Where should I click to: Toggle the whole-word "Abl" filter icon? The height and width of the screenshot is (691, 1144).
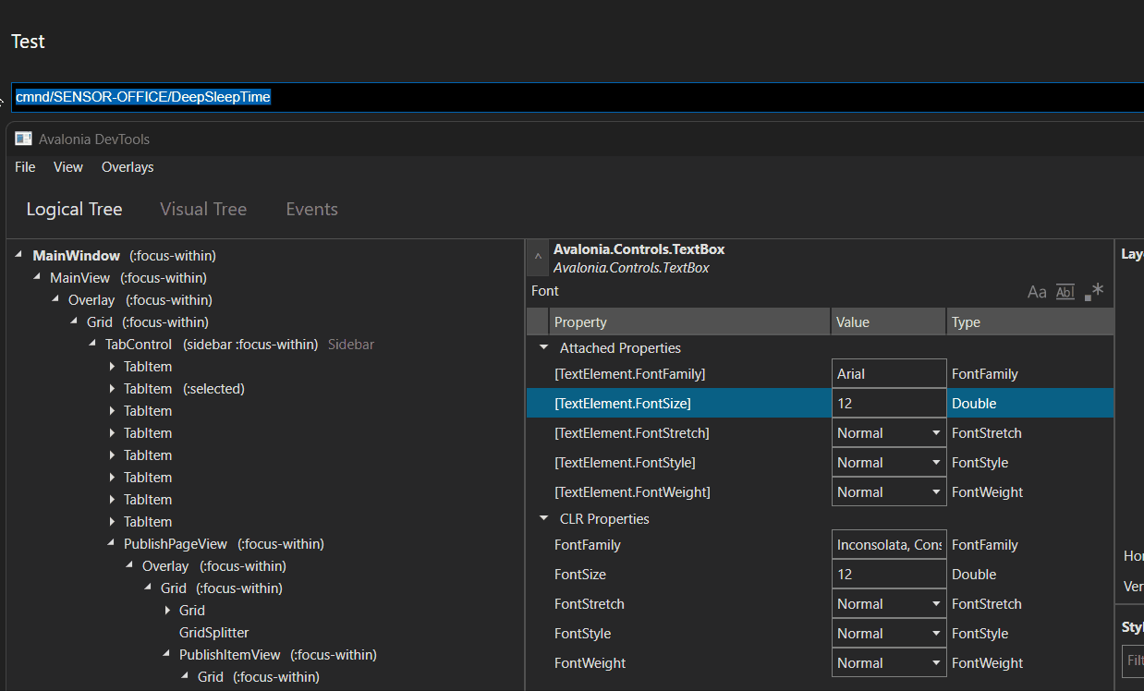(1065, 291)
